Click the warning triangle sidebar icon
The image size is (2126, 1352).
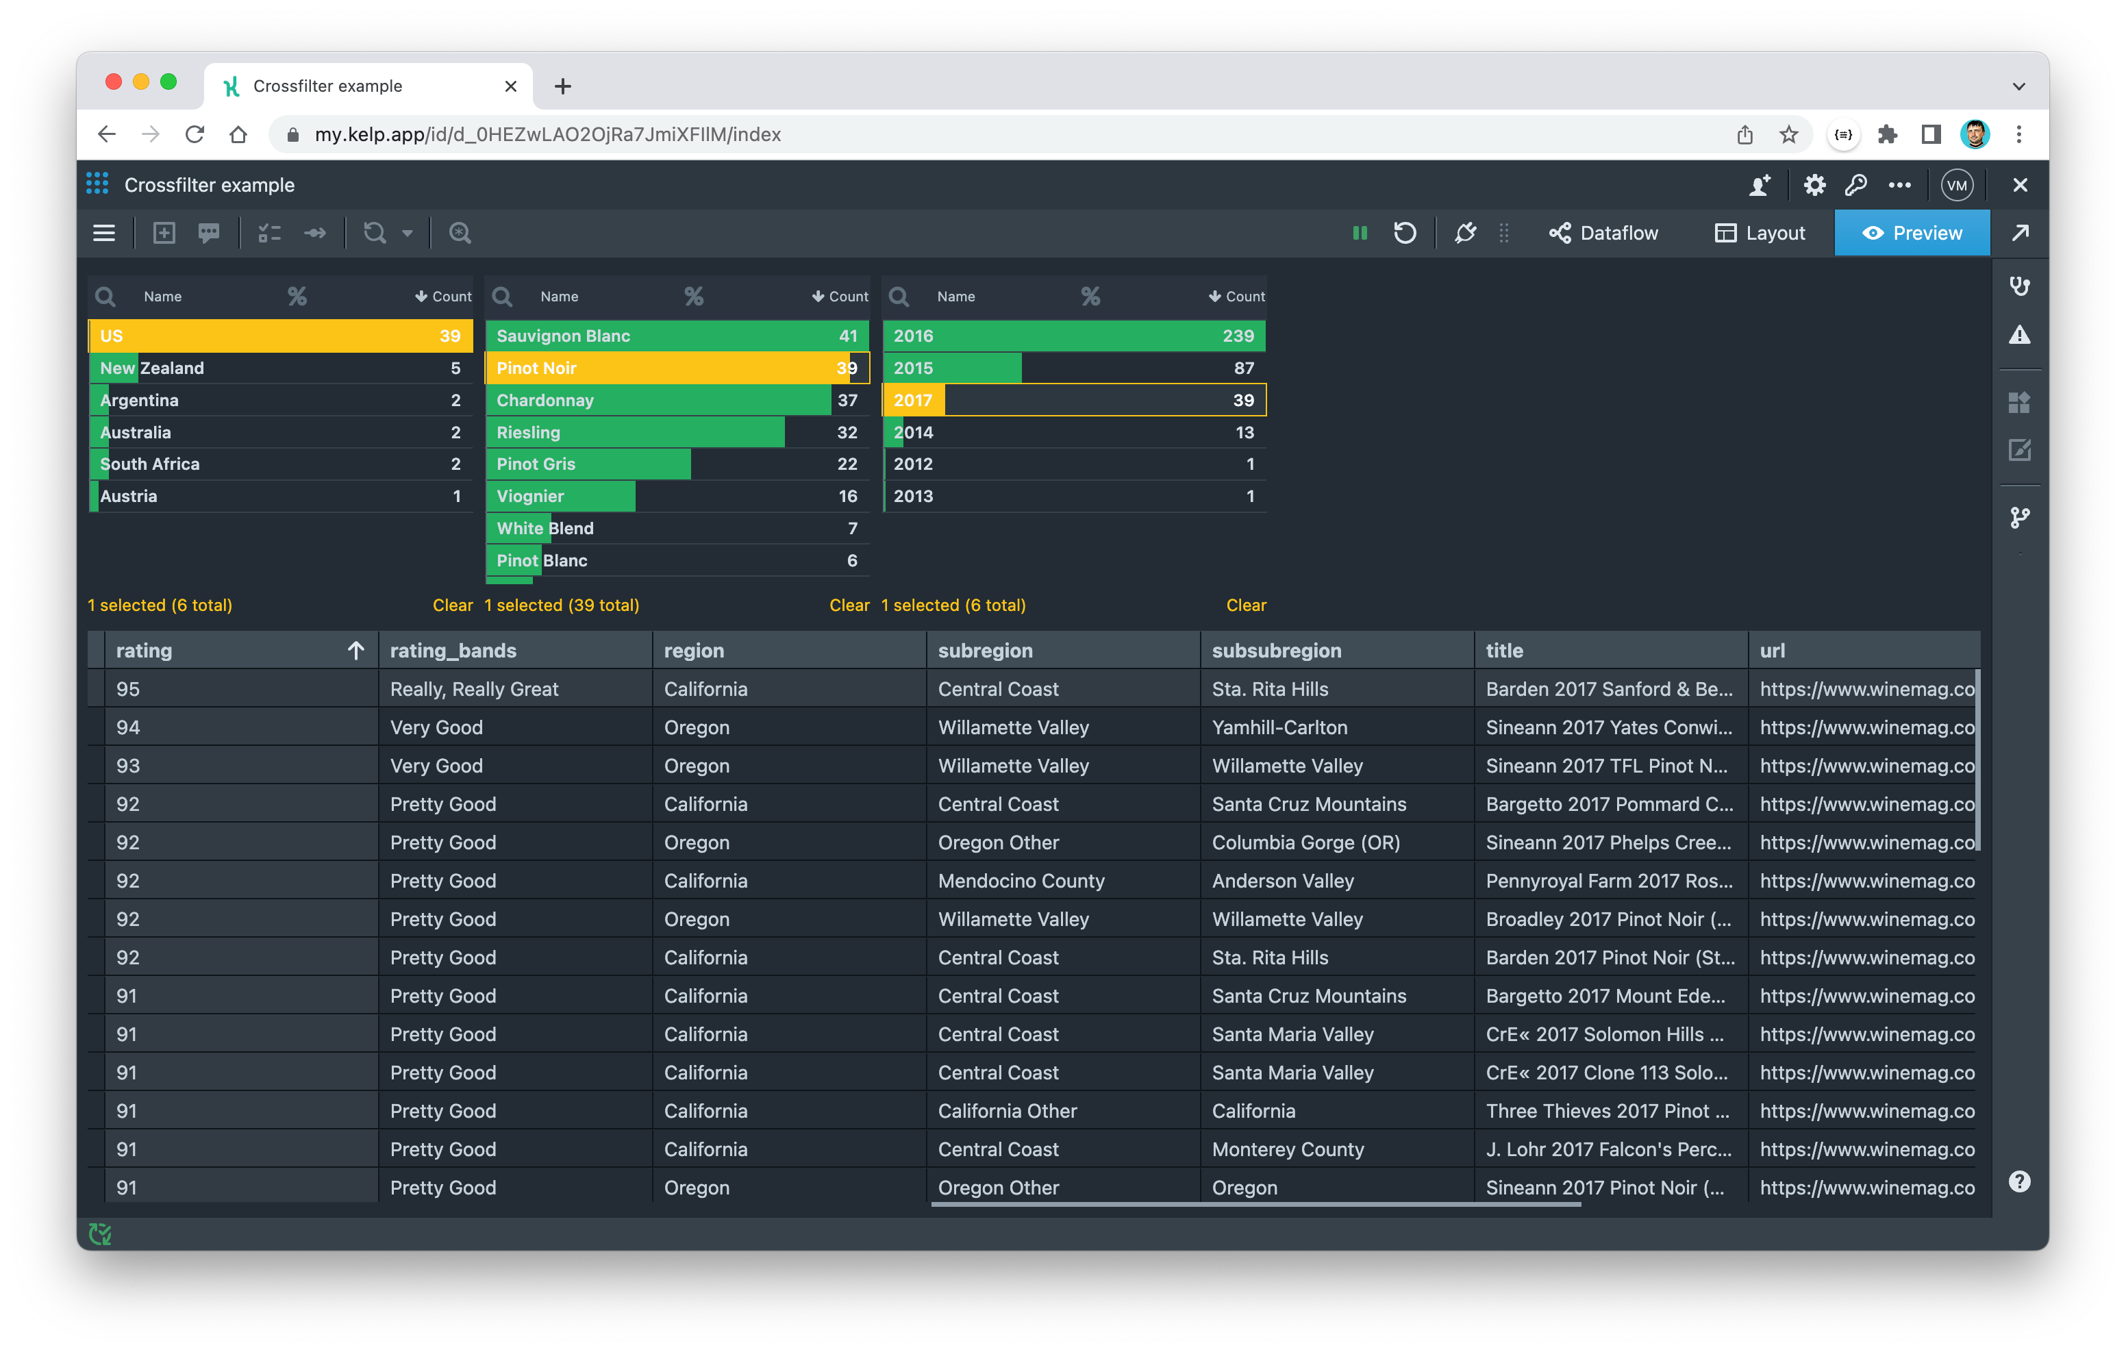(x=2019, y=336)
